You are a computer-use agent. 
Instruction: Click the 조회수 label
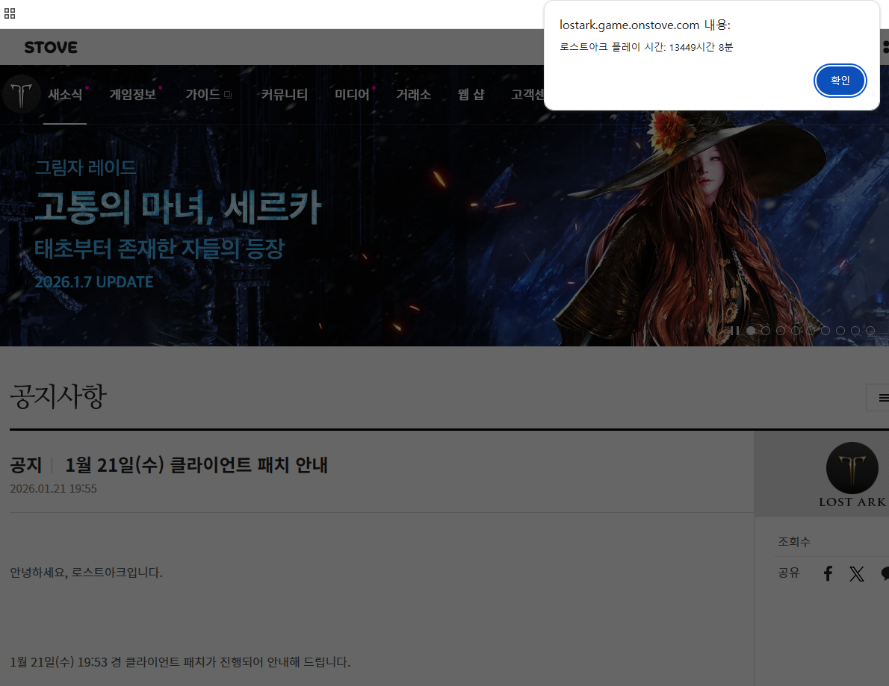point(793,542)
